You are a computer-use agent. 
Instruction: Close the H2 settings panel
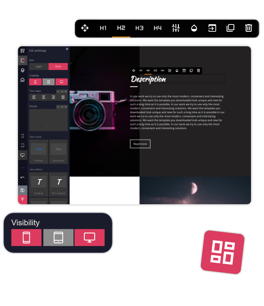click(67, 49)
